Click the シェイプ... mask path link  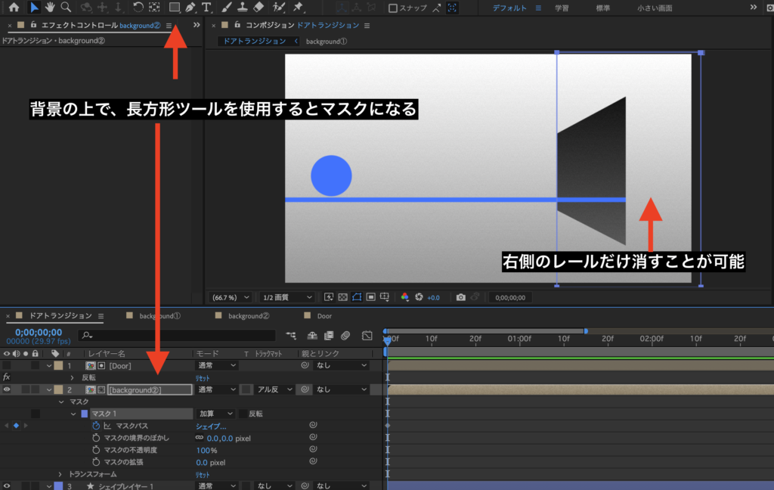click(211, 426)
